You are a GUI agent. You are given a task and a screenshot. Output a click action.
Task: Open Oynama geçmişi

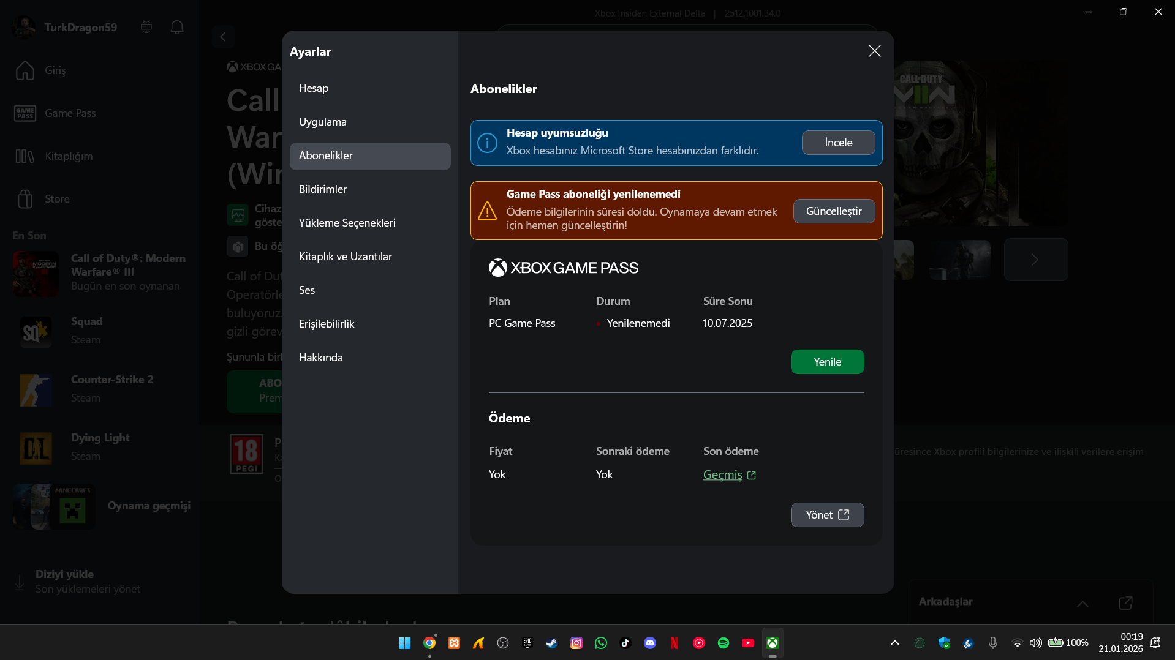[101, 506]
